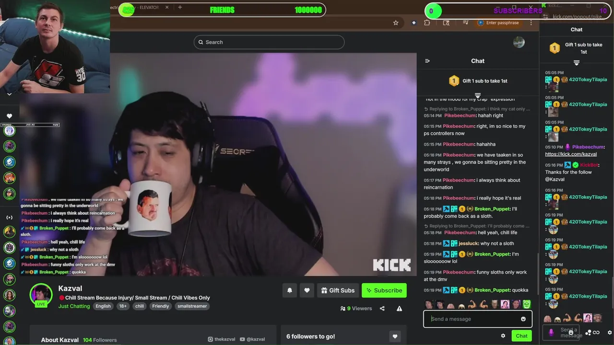Image resolution: width=614 pixels, height=345 pixels.
Task: Click the infinity icon in popout chat
Action: click(596, 332)
